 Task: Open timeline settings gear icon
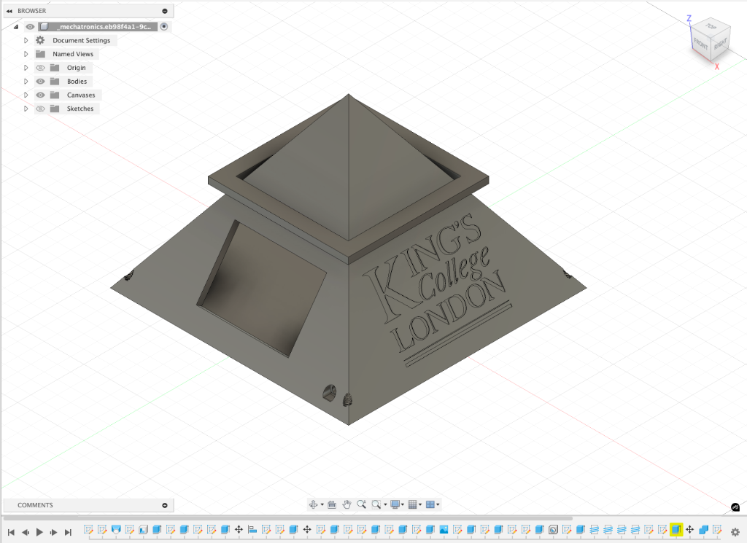pyautogui.click(x=735, y=532)
